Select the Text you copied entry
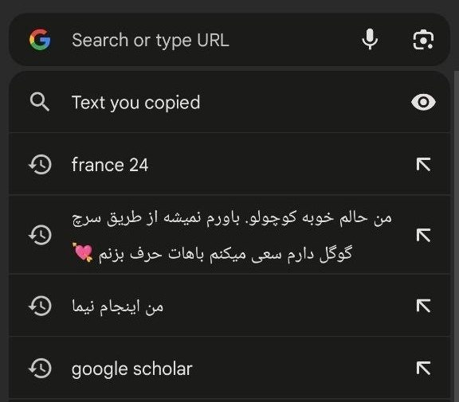Image resolution: width=459 pixels, height=402 pixels. tap(229, 102)
